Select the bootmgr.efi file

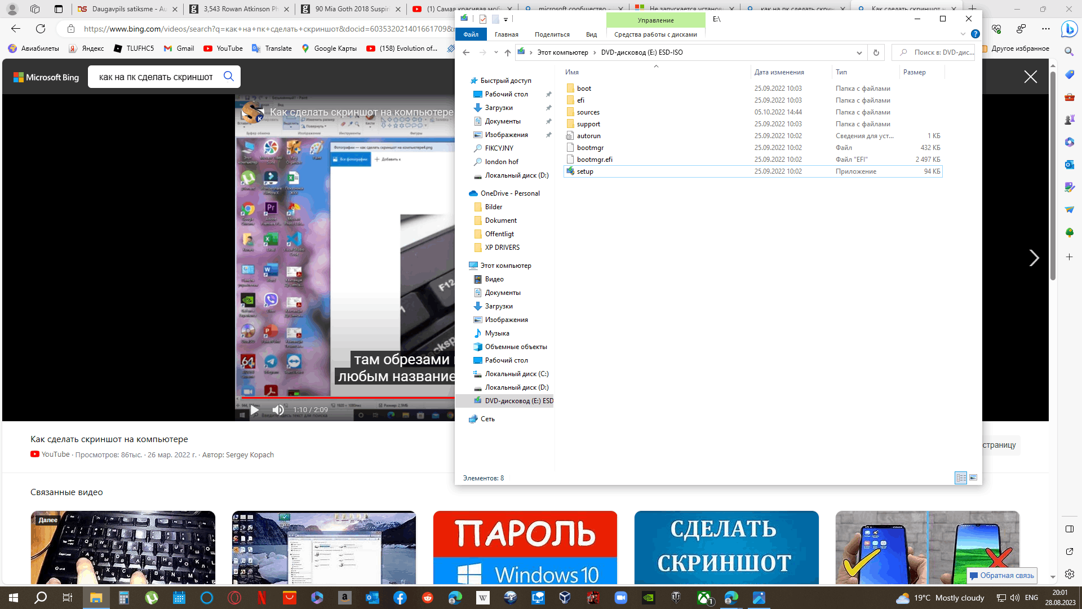click(595, 159)
